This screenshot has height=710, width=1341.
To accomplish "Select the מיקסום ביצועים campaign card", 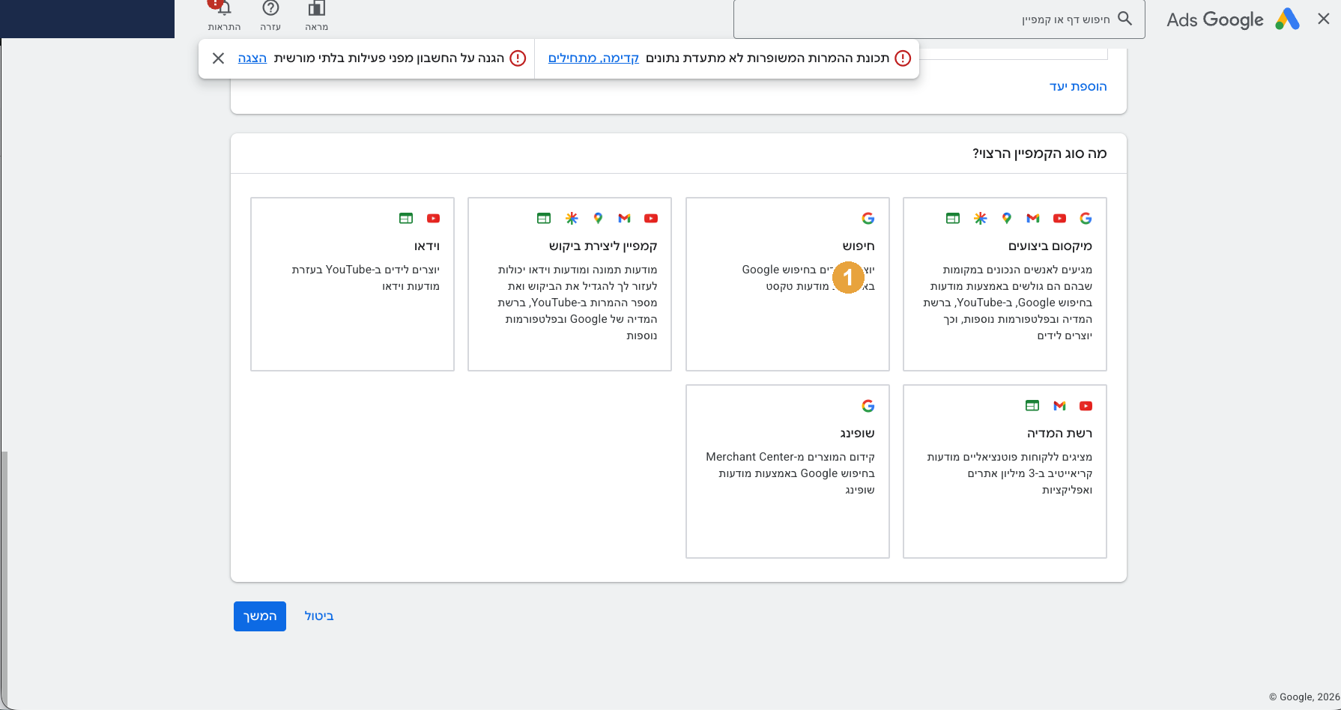I will point(1005,284).
